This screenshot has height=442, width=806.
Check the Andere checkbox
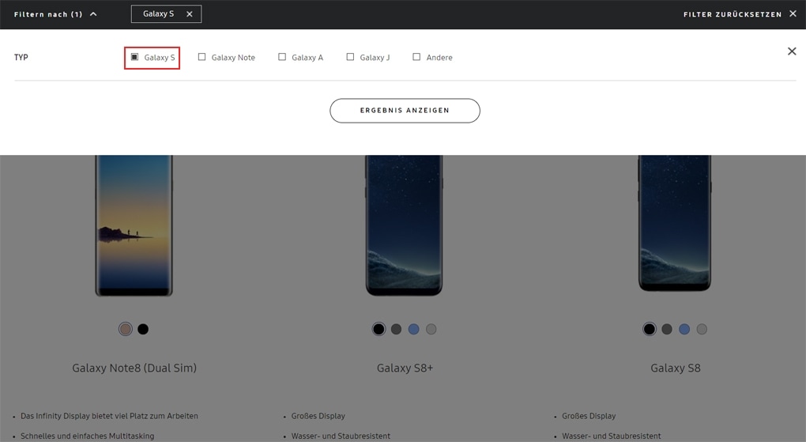click(x=416, y=57)
